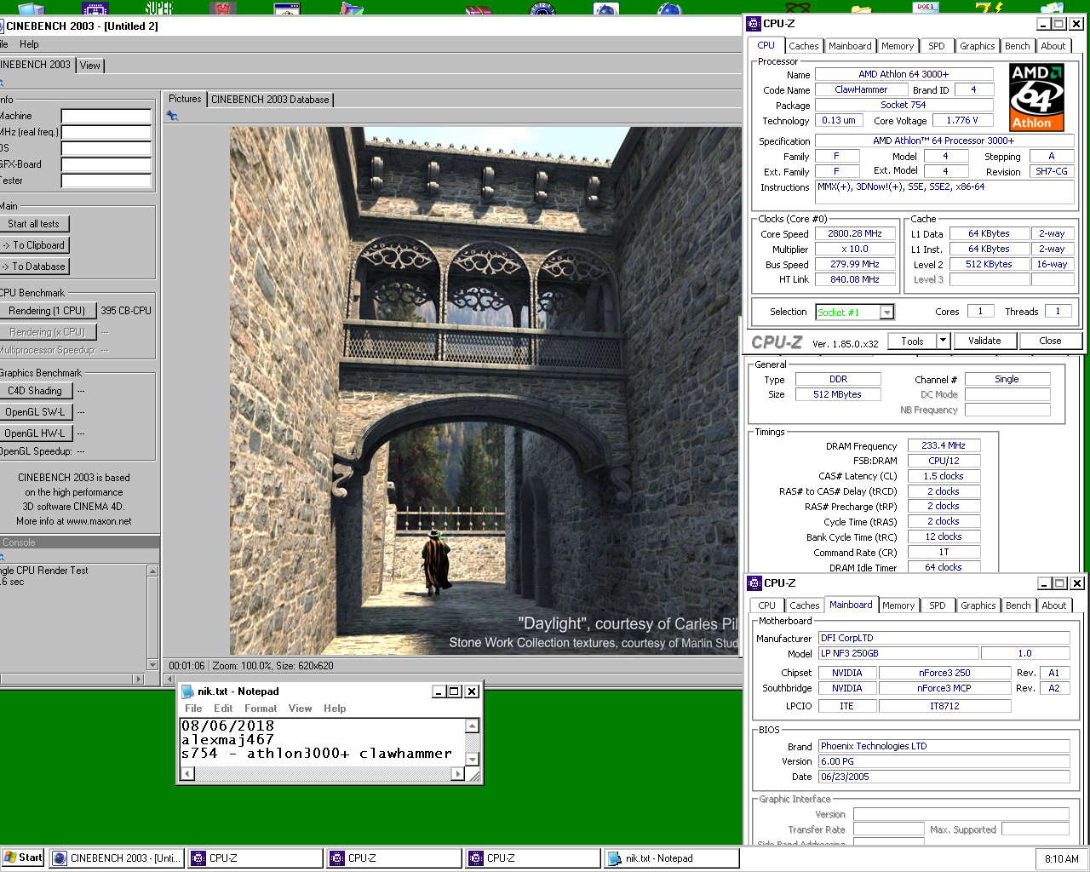1090x872 pixels.
Task: Click the pin icon under the Pictures tab
Action: point(172,116)
